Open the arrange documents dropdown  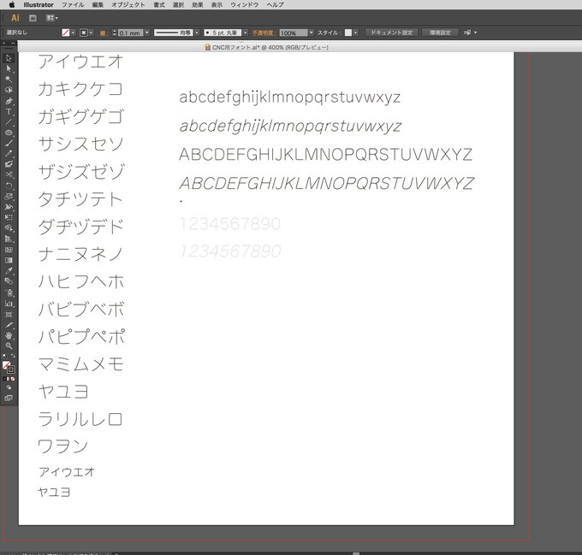pos(51,18)
